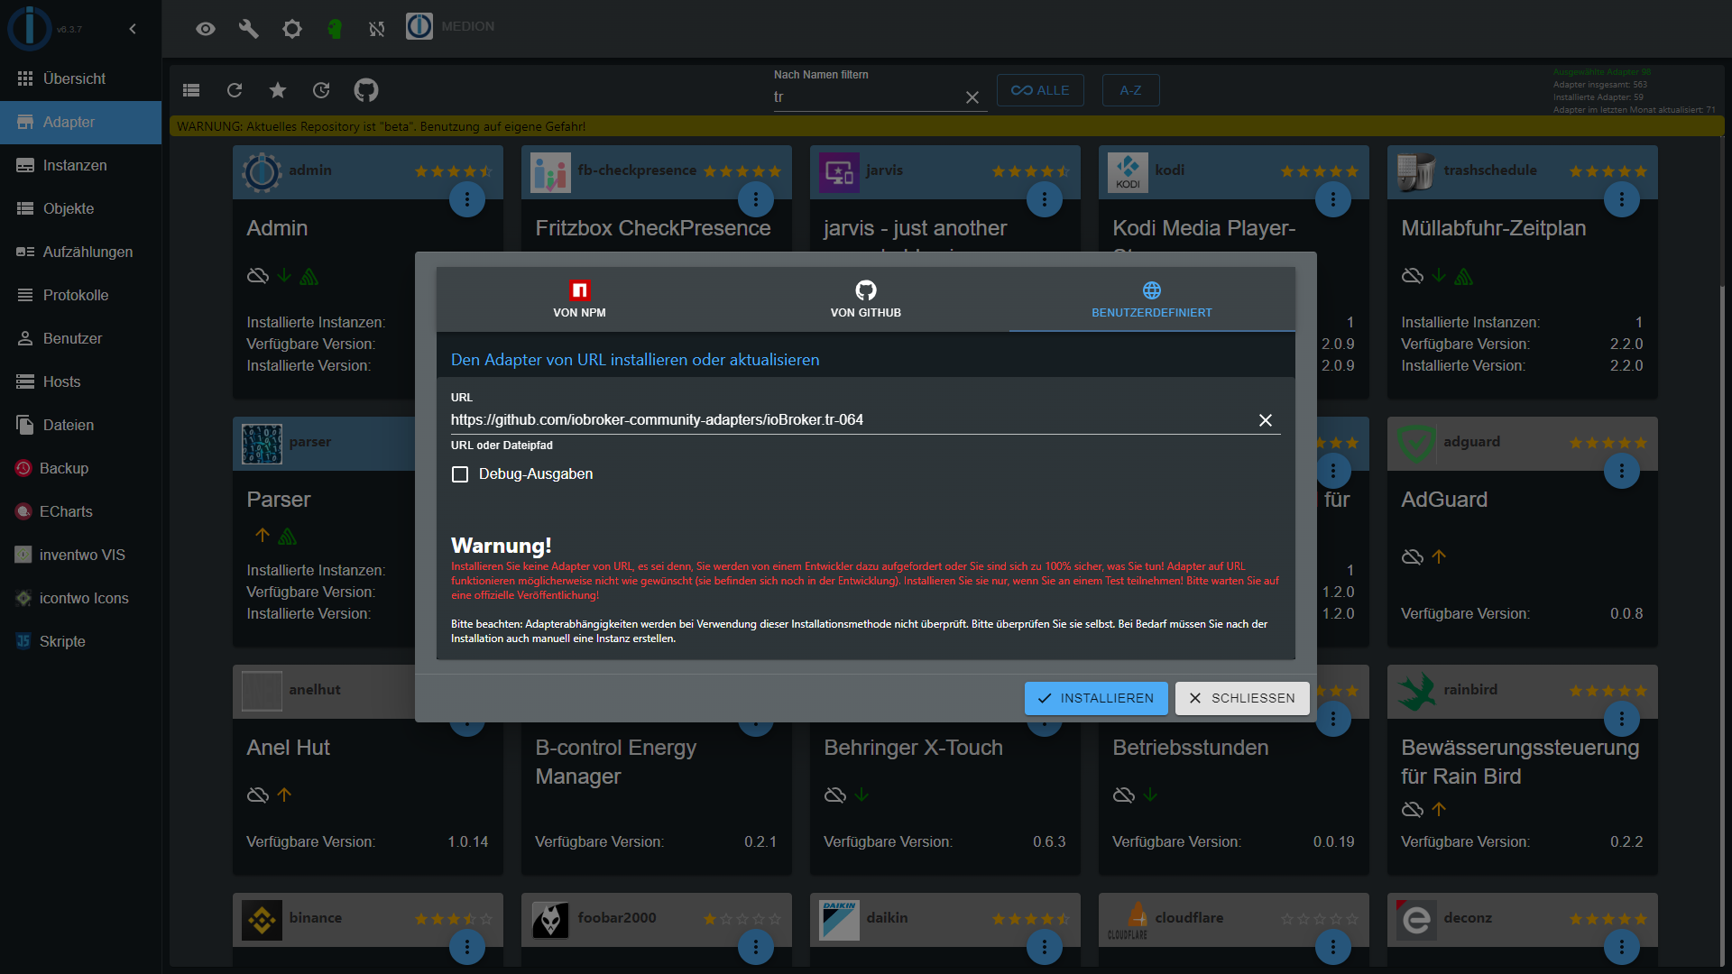
Task: Click the GitHub install toolbar icon
Action: (366, 90)
